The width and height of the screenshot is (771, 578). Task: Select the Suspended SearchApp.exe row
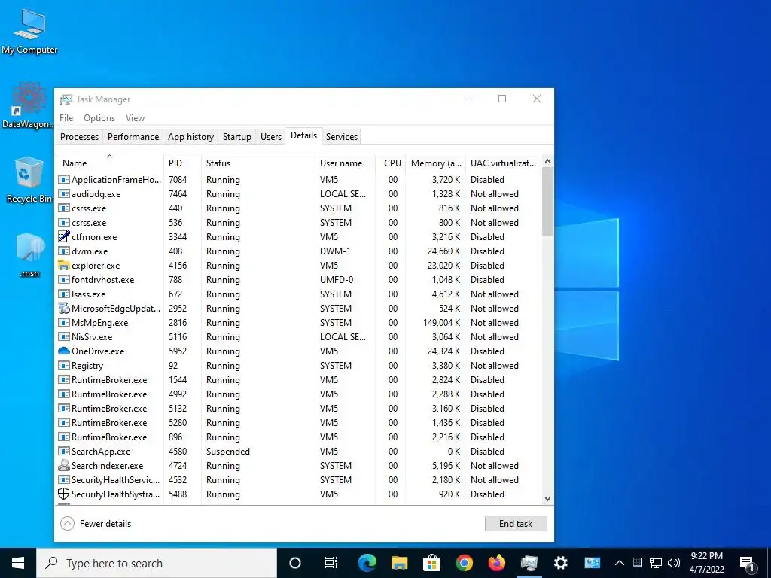click(x=298, y=452)
